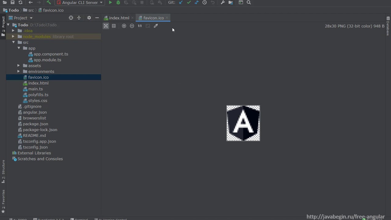Commit changes with the green checkmark icon

[189, 2]
